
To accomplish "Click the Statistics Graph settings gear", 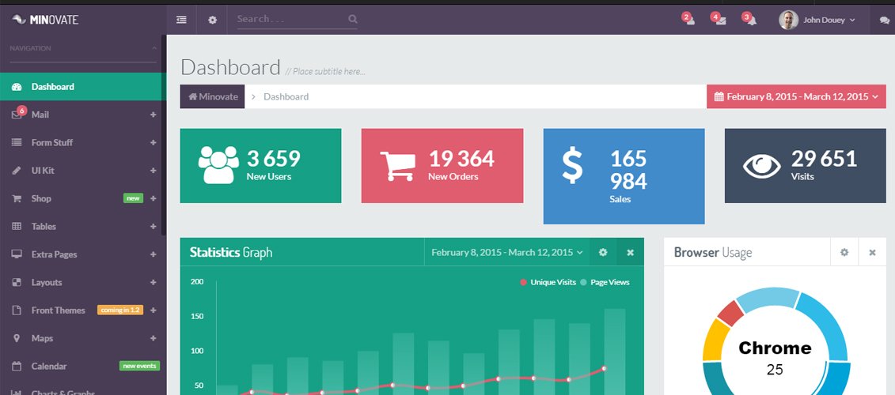I will point(603,252).
